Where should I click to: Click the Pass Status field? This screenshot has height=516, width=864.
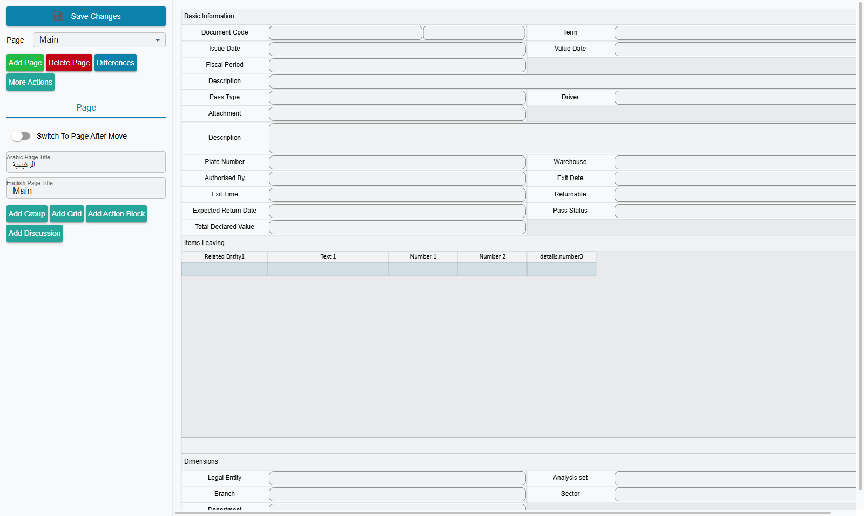[x=735, y=211]
